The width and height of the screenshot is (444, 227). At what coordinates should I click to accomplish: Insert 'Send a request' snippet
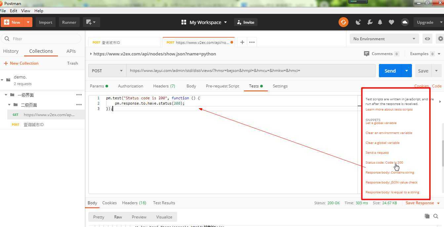[377, 152]
